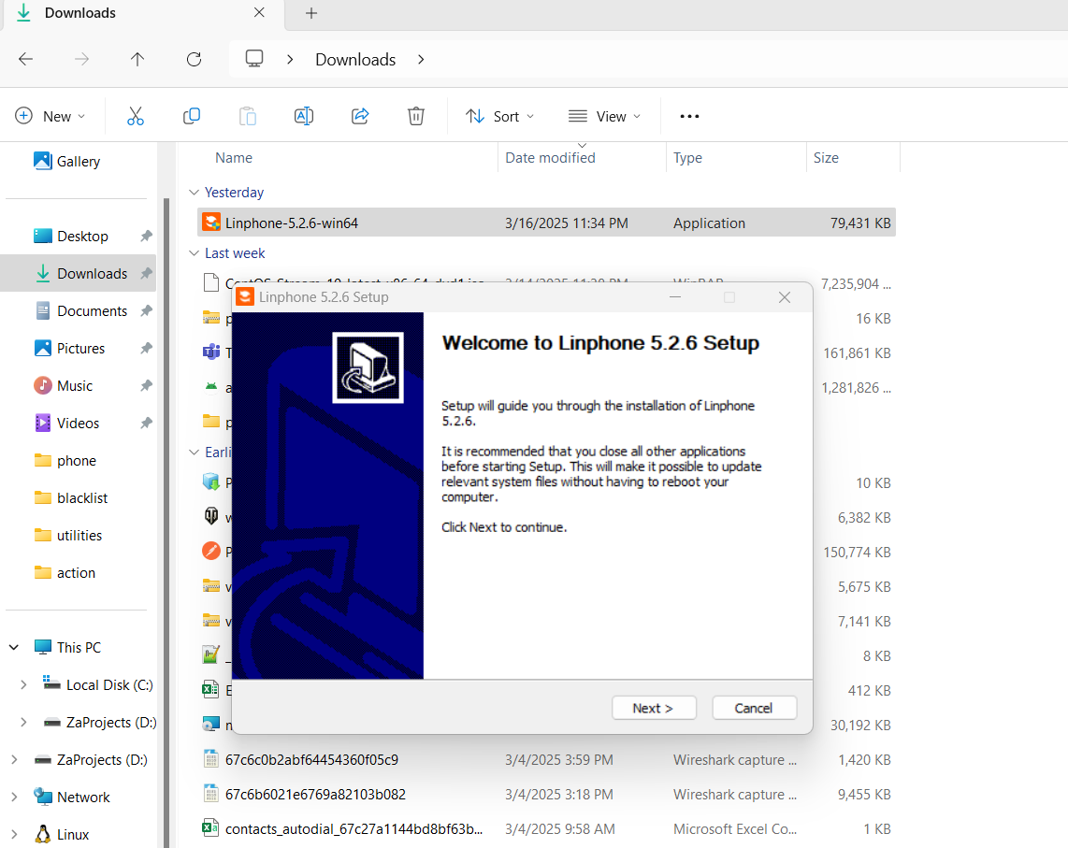The width and height of the screenshot is (1068, 848).
Task: Open the New dropdown menu
Action: coord(51,116)
